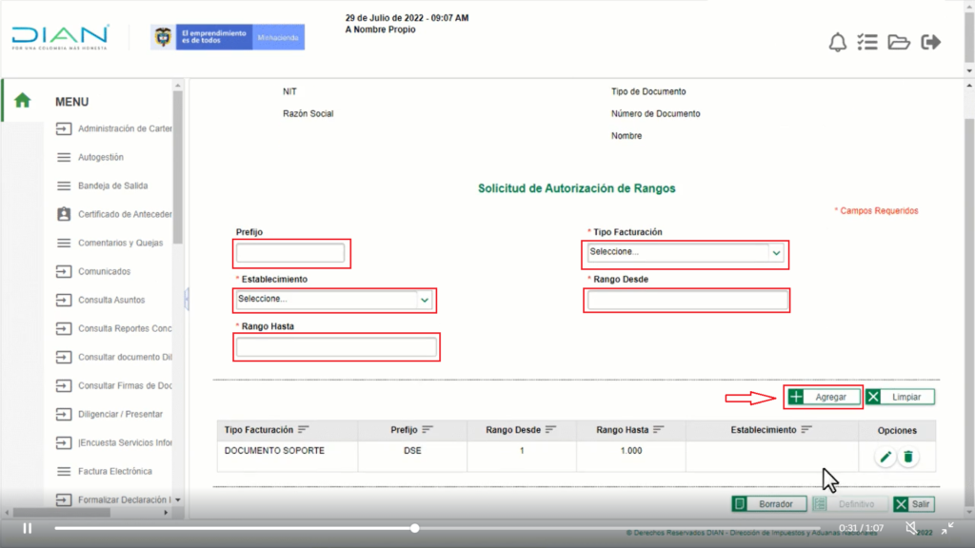Sort by Prefijo column icon
The width and height of the screenshot is (975, 548).
coord(428,429)
